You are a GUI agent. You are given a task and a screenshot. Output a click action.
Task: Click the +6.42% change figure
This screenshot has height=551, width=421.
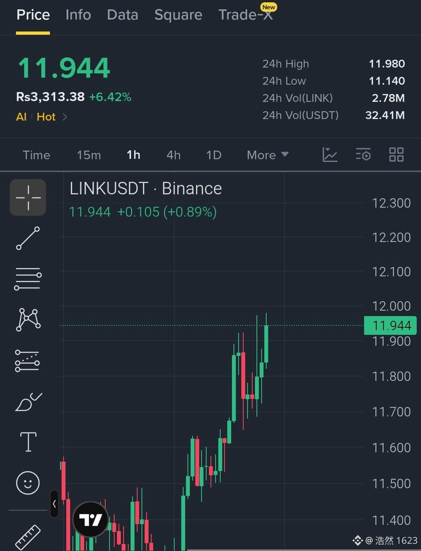click(110, 97)
